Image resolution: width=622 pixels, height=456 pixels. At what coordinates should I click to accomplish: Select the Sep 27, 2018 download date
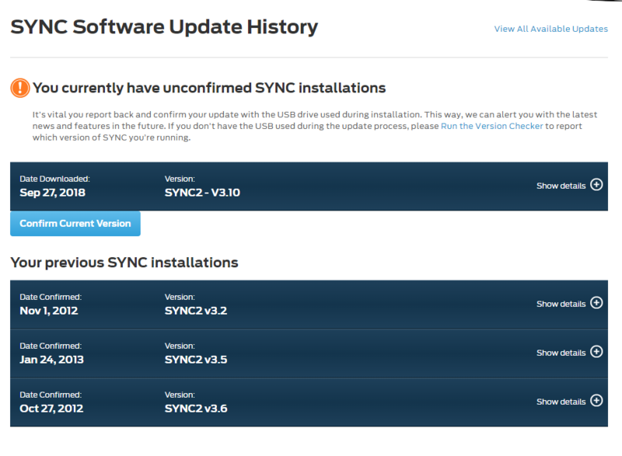click(52, 193)
